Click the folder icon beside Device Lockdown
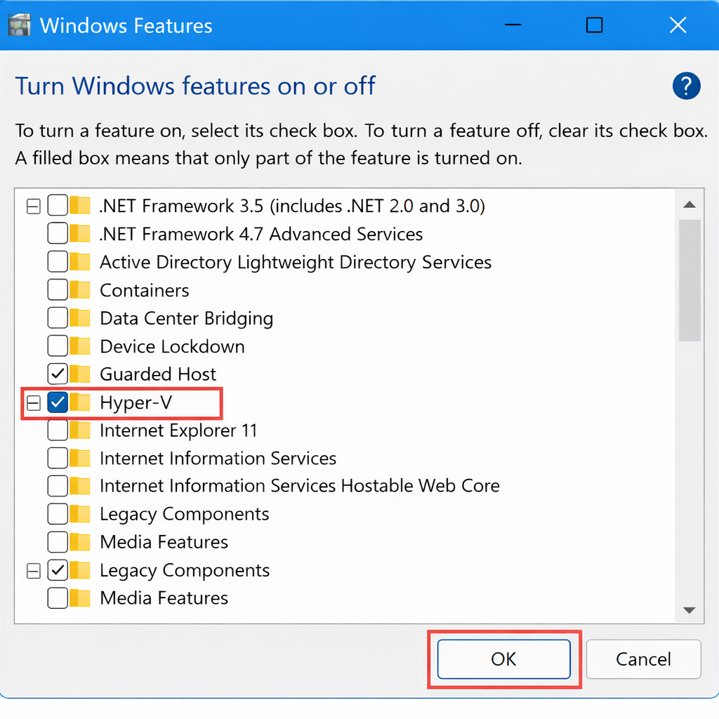Image resolution: width=719 pixels, height=719 pixels. pos(79,345)
